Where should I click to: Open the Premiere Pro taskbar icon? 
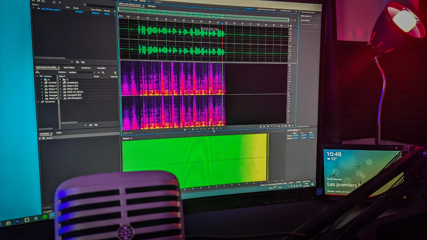point(18,221)
